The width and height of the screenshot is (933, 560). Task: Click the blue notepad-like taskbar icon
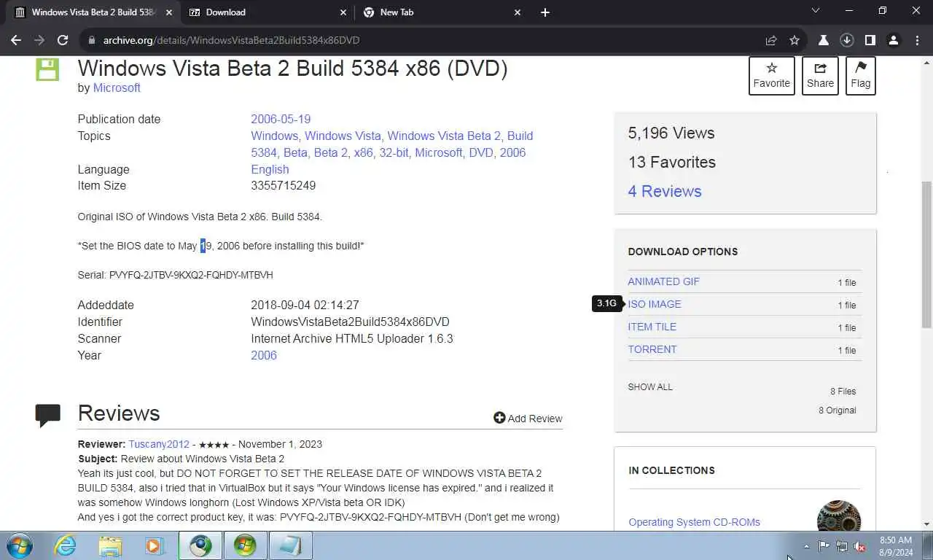[291, 545]
